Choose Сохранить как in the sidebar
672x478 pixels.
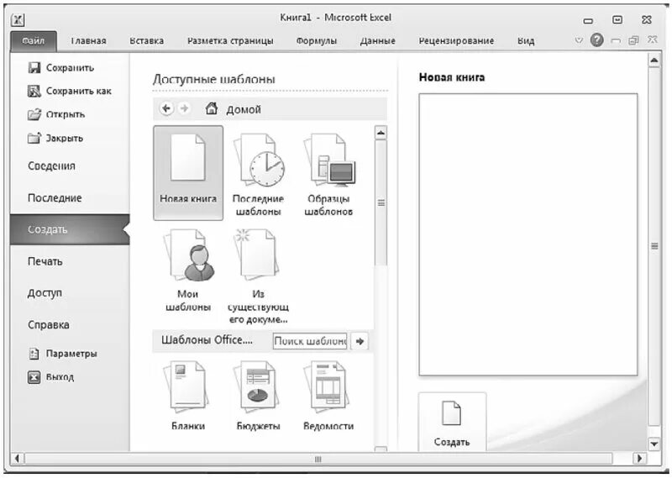(69, 91)
